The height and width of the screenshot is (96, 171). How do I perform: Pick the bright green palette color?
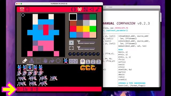click(x=93, y=29)
